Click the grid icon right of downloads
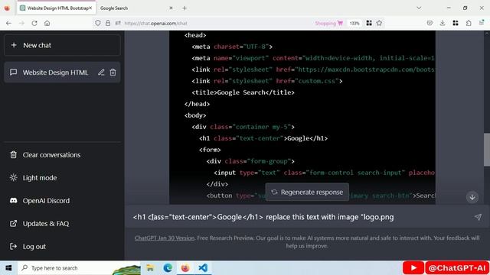Image resolution: width=490 pixels, height=275 pixels. click(x=456, y=23)
